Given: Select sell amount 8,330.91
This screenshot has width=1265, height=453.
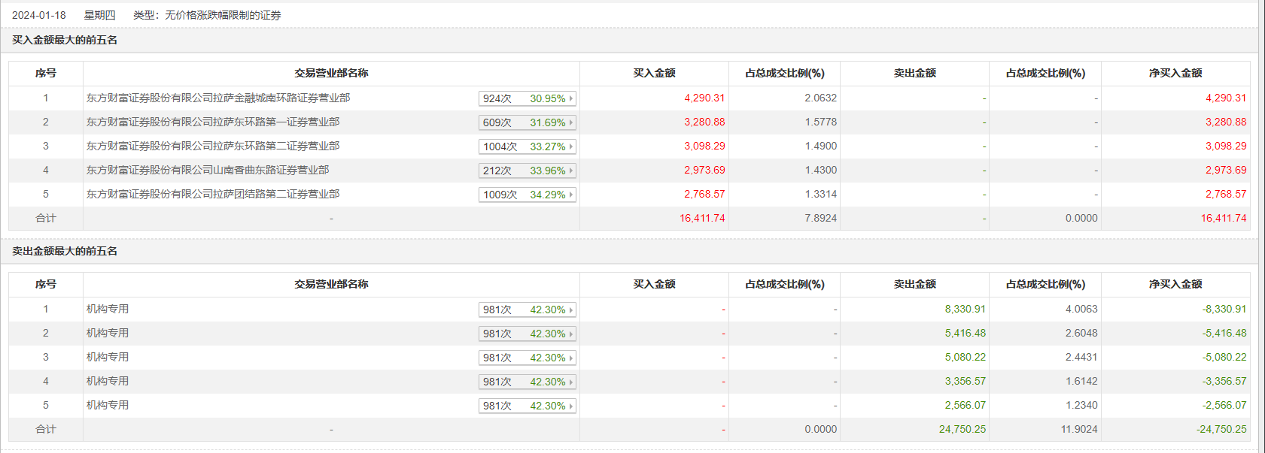Looking at the screenshot, I should click(965, 309).
